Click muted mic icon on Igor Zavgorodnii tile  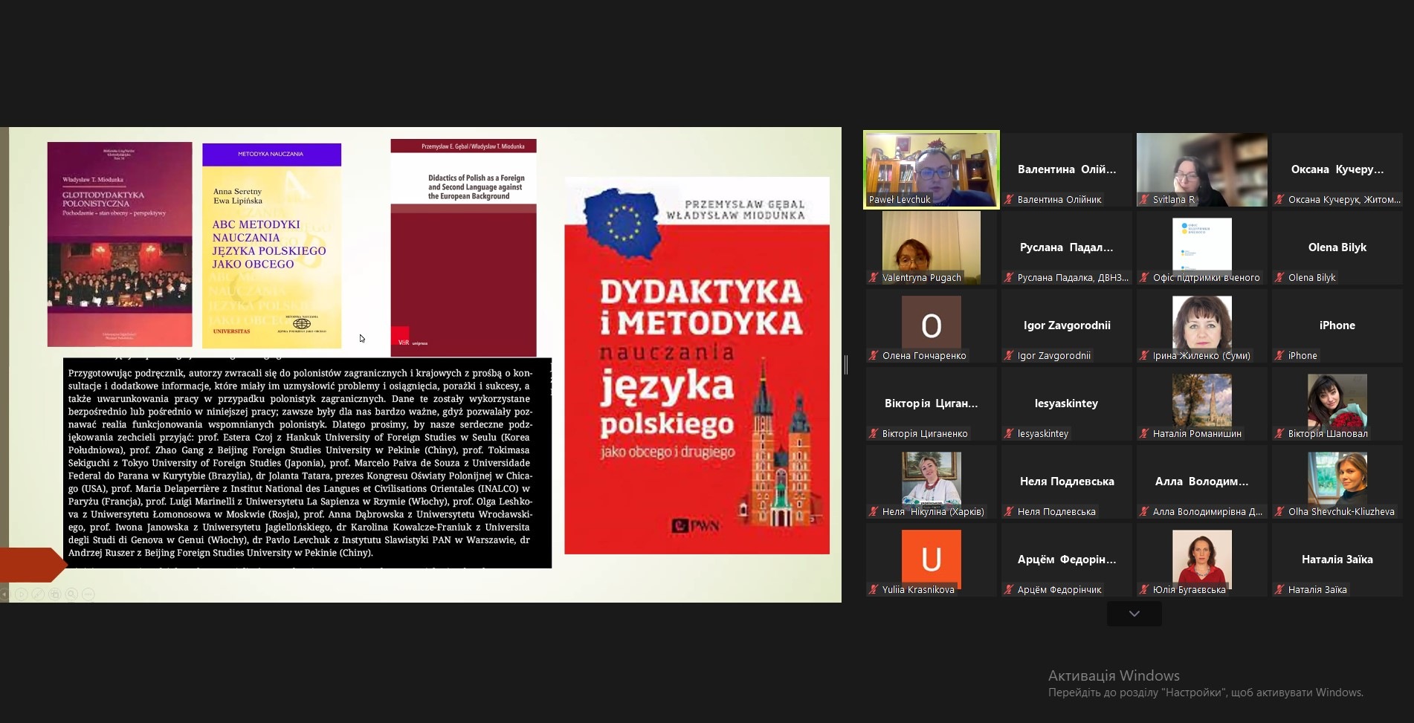point(1009,356)
